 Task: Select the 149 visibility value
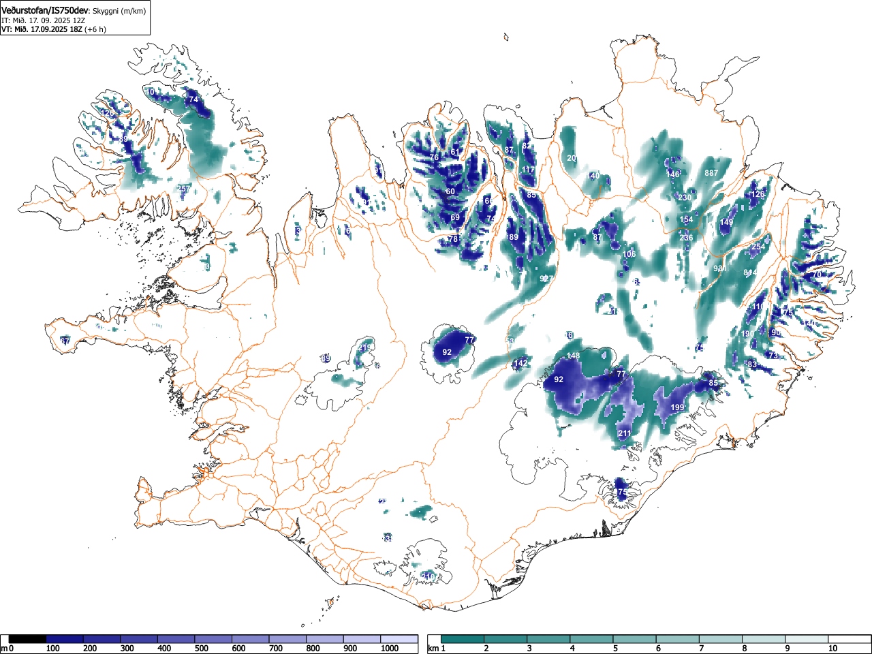[x=727, y=222]
